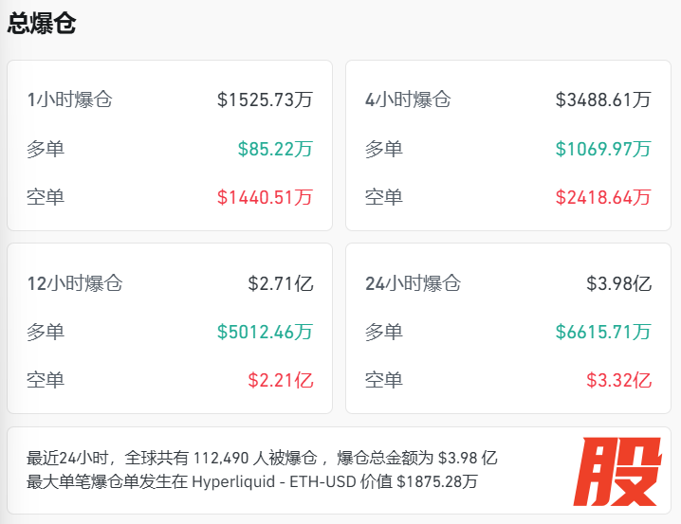The image size is (681, 524).
Task: Open the 24小时爆仓 card label
Action: 413,282
